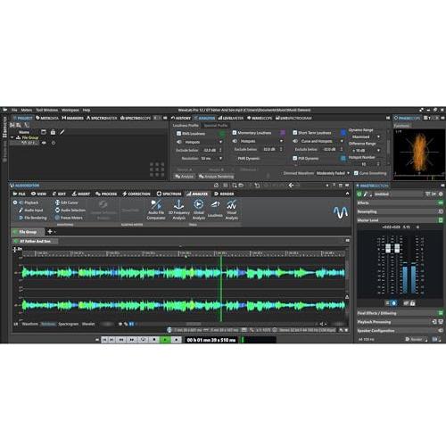The image size is (446, 446).
Task: Open the Visual Analysis tool
Action: coord(232,210)
